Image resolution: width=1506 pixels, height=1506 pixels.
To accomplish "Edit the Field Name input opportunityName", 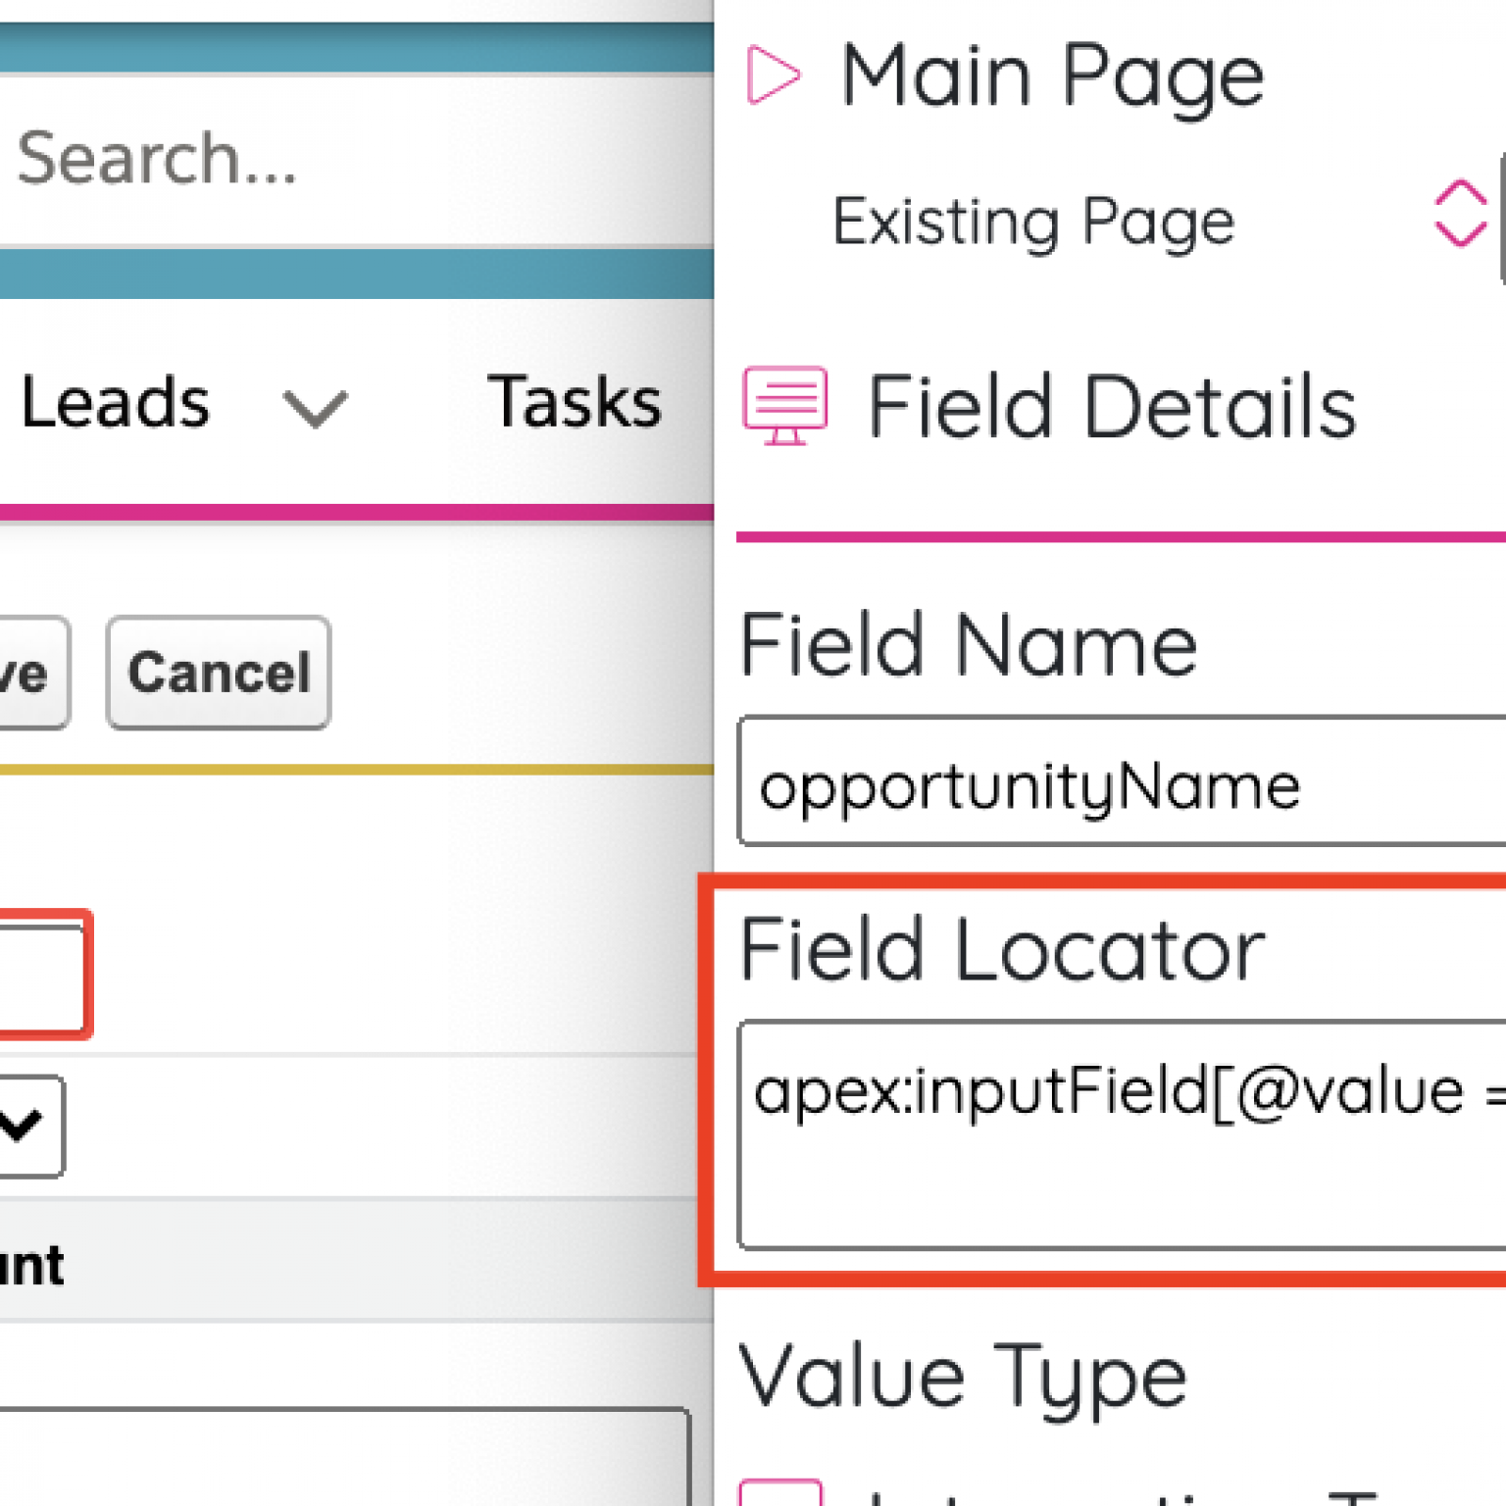I will (x=1122, y=781).
